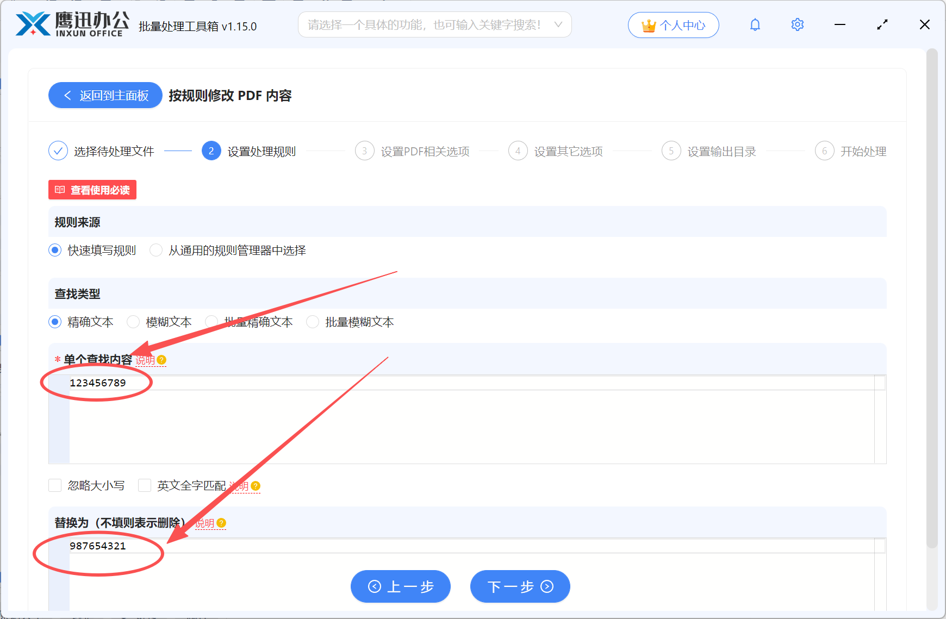Click the back arrow in 返回到主面板
Screen dimensions: 946x619
tap(67, 95)
